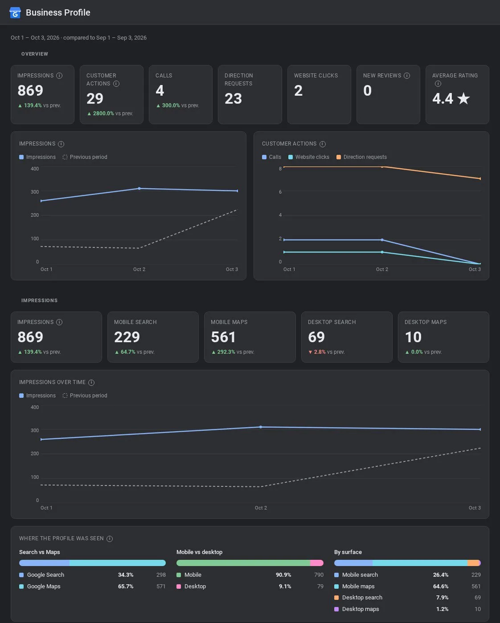This screenshot has height=623, width=500.
Task: Click the Google Maps 65.7% value
Action: (126, 587)
